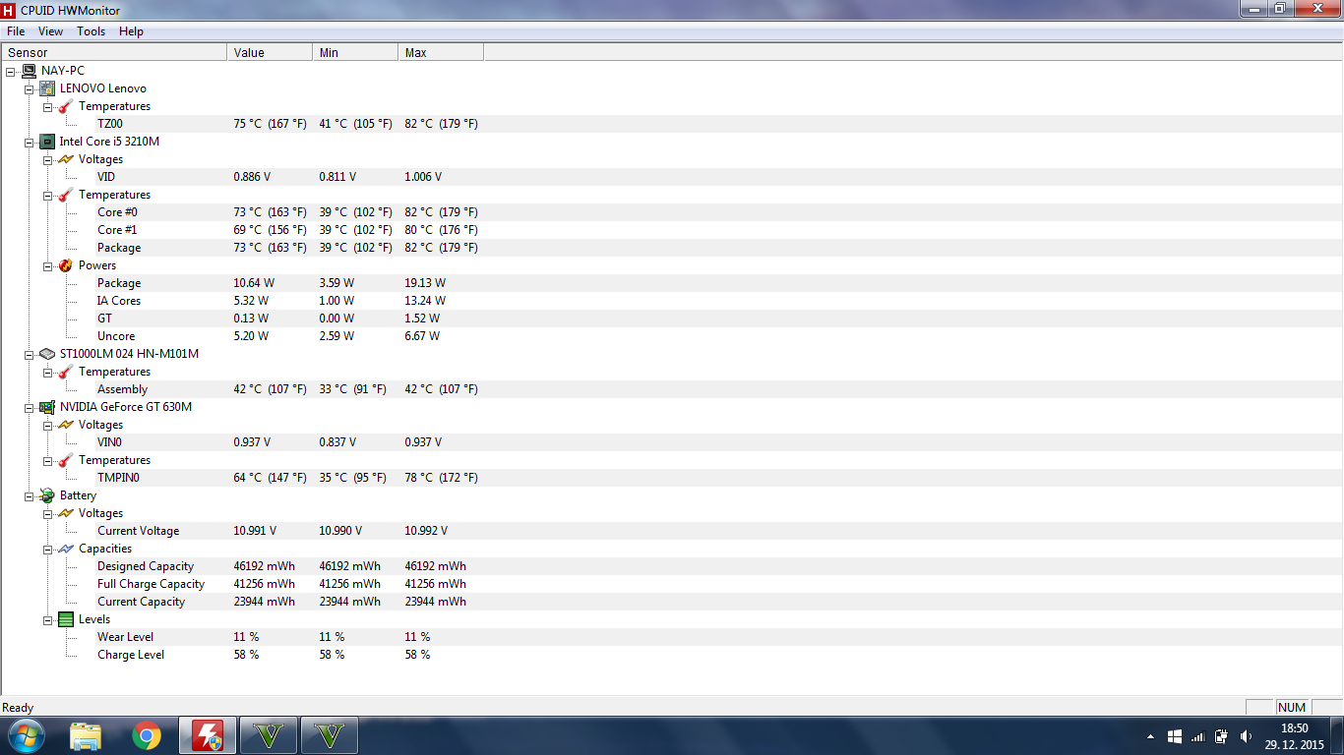Select the Designed Capacity row label
This screenshot has height=755, width=1344.
tap(146, 566)
